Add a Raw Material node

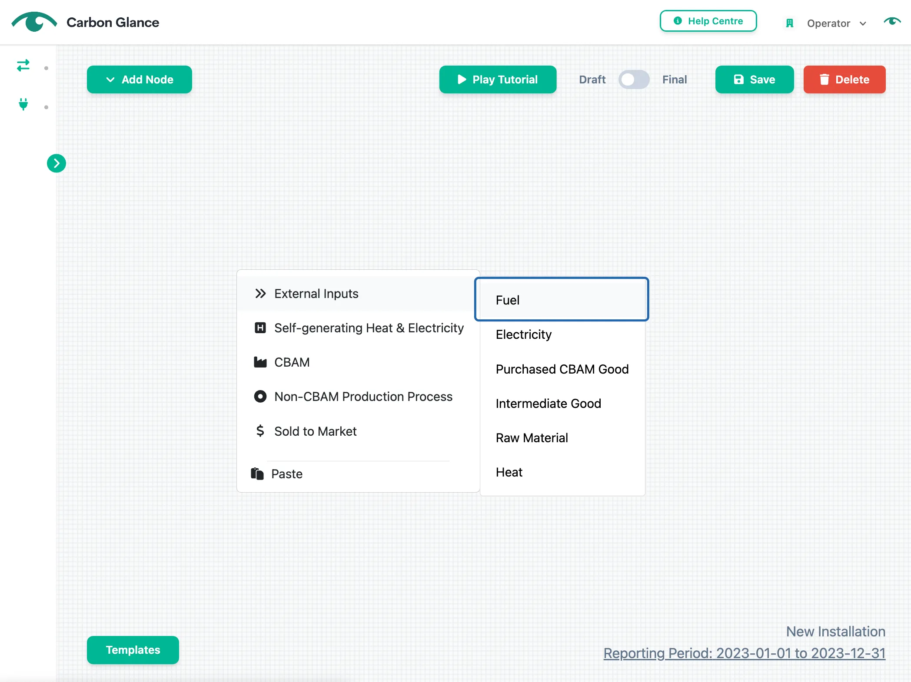click(x=562, y=438)
